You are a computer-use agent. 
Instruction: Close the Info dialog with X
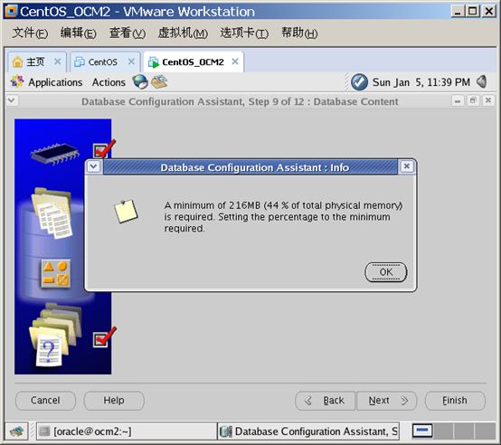point(406,166)
